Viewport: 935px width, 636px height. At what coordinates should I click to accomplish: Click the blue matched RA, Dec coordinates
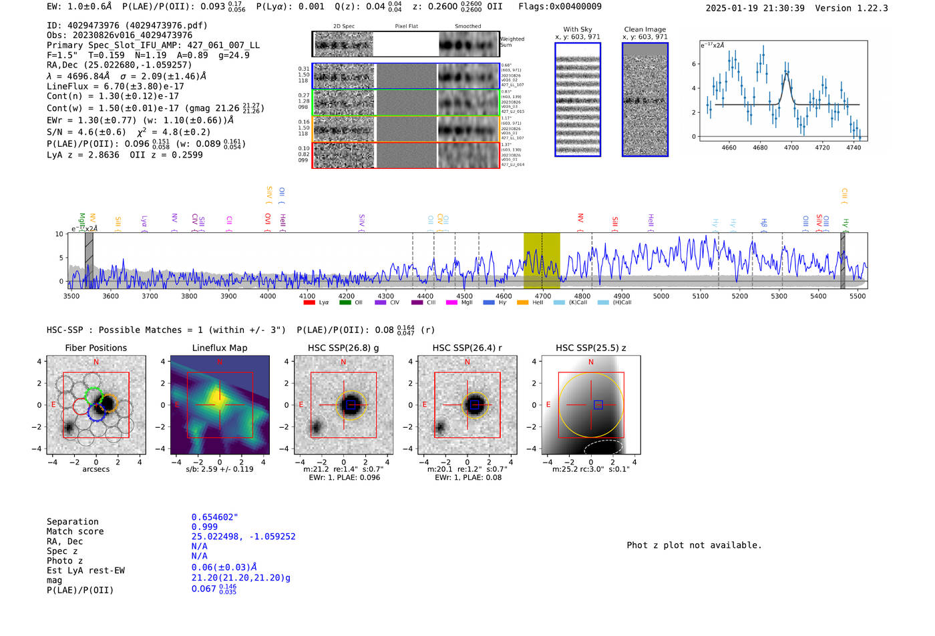243,537
